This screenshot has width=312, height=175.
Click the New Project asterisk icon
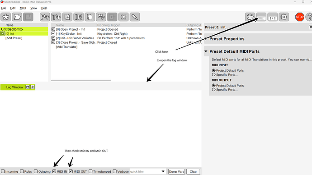[x=6, y=17]
